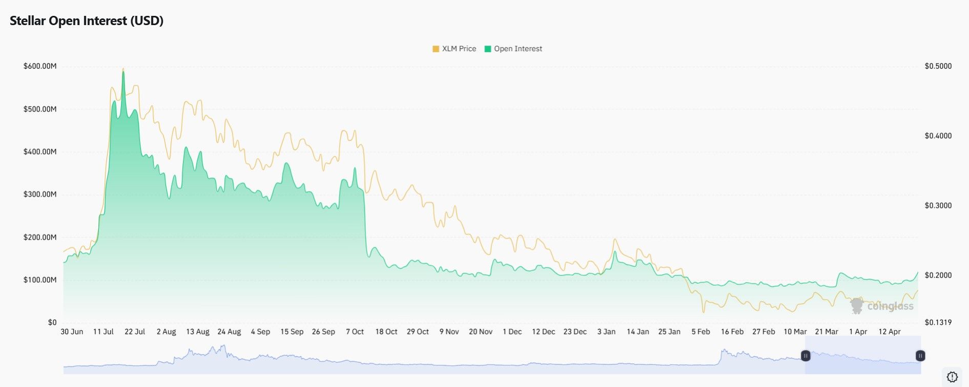Click the yellow XLM Price legend square
This screenshot has height=387, width=969.
coord(435,49)
